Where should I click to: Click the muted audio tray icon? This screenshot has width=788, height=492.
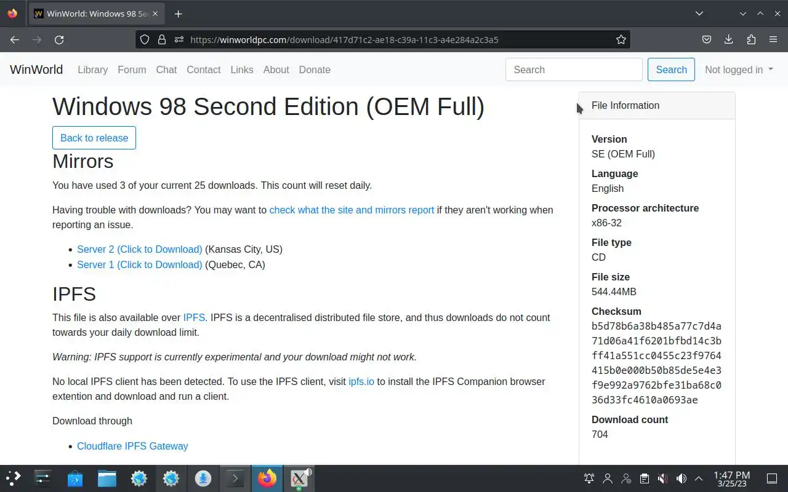[662, 478]
